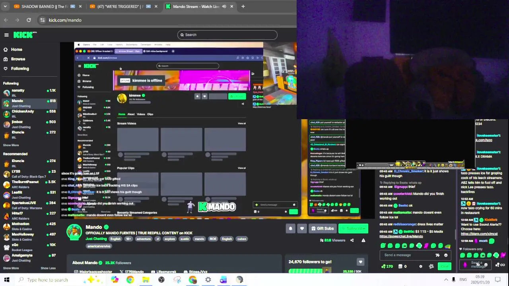Viewport: 509px width, 286px height.
Task: Toggle the notification bell for Mando
Action: click(291, 228)
